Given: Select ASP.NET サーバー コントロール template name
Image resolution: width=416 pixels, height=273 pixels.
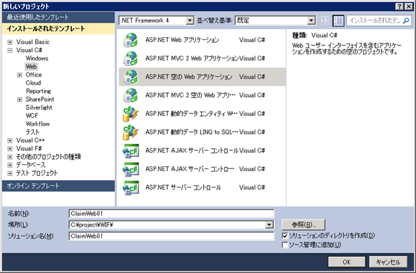Looking at the screenshot, I should coord(183,187).
